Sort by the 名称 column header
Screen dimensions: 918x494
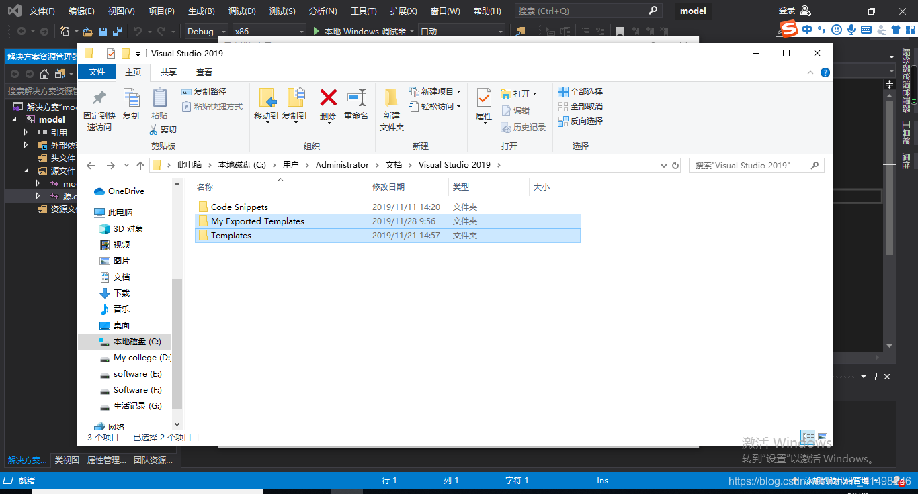tap(281, 187)
